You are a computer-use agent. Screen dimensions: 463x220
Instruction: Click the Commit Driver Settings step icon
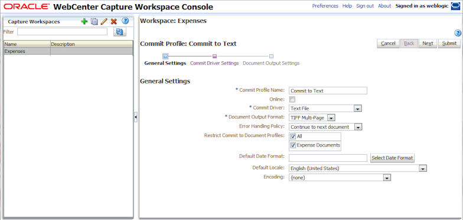pos(215,56)
